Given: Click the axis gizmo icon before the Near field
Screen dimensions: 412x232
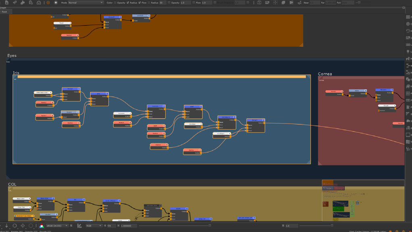Looking at the screenshot, I should (x=299, y=3).
